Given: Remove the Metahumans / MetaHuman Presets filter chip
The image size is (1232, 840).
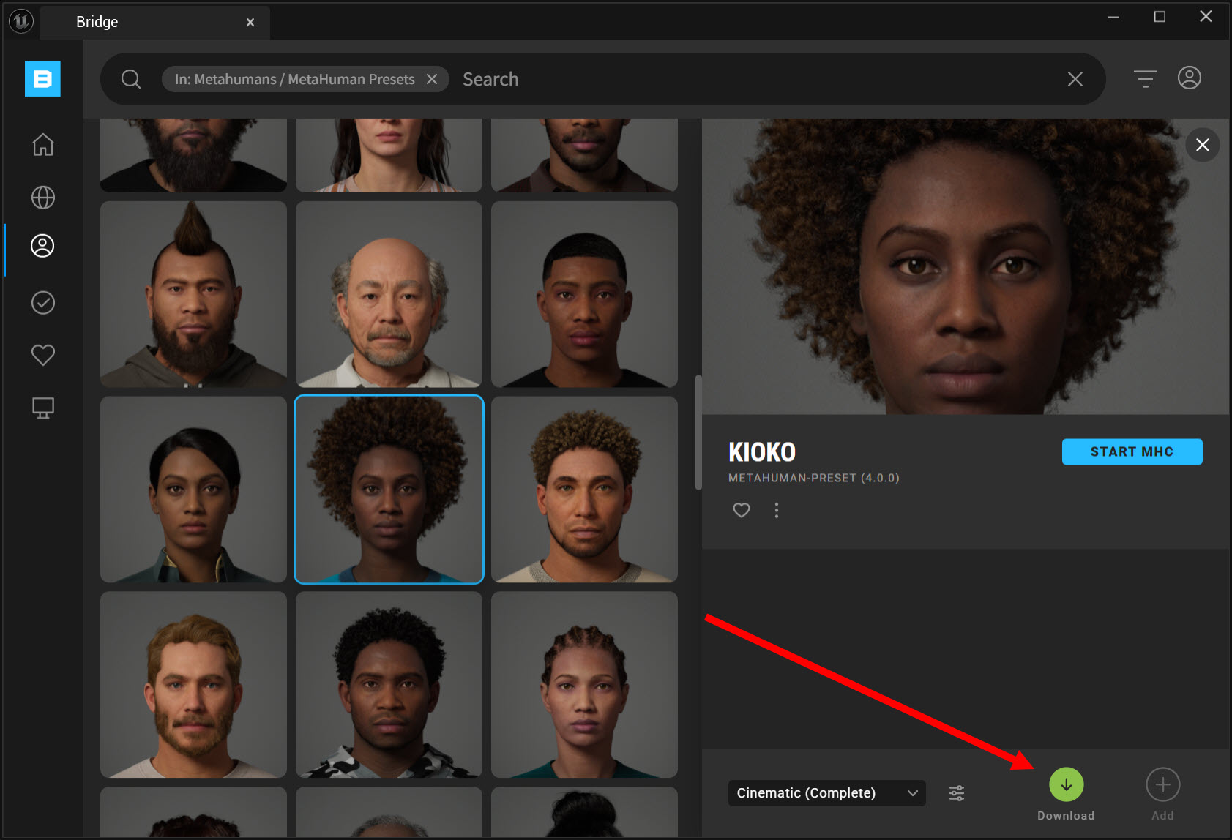Looking at the screenshot, I should coord(432,79).
